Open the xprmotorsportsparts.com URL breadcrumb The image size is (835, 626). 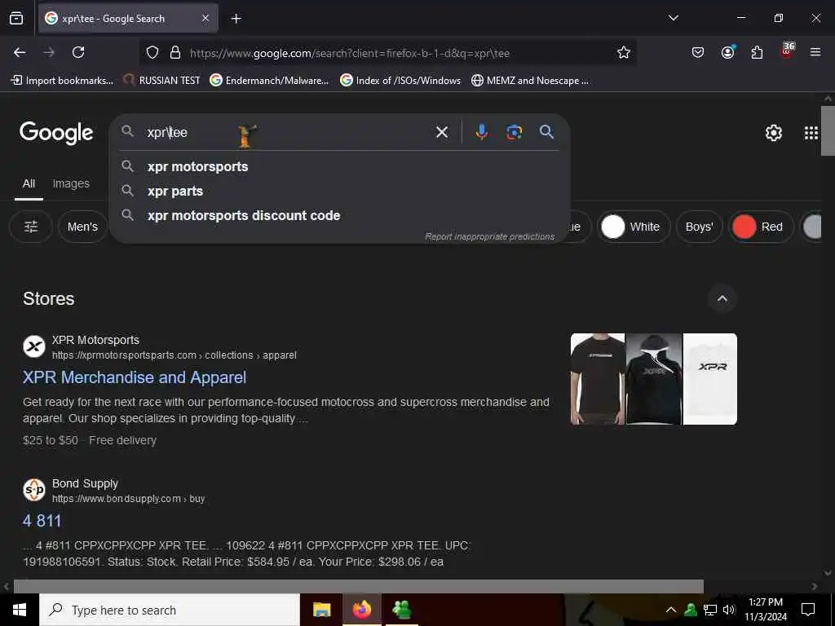click(175, 355)
